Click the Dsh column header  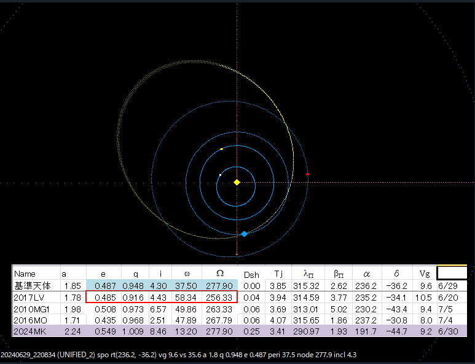pos(251,274)
